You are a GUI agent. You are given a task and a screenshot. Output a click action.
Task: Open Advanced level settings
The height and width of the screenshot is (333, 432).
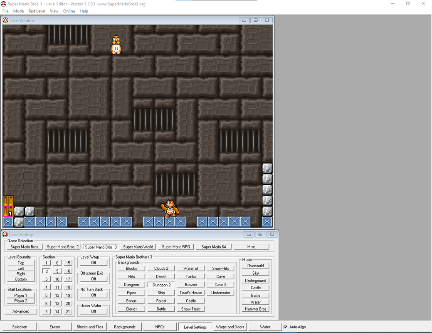point(21,311)
